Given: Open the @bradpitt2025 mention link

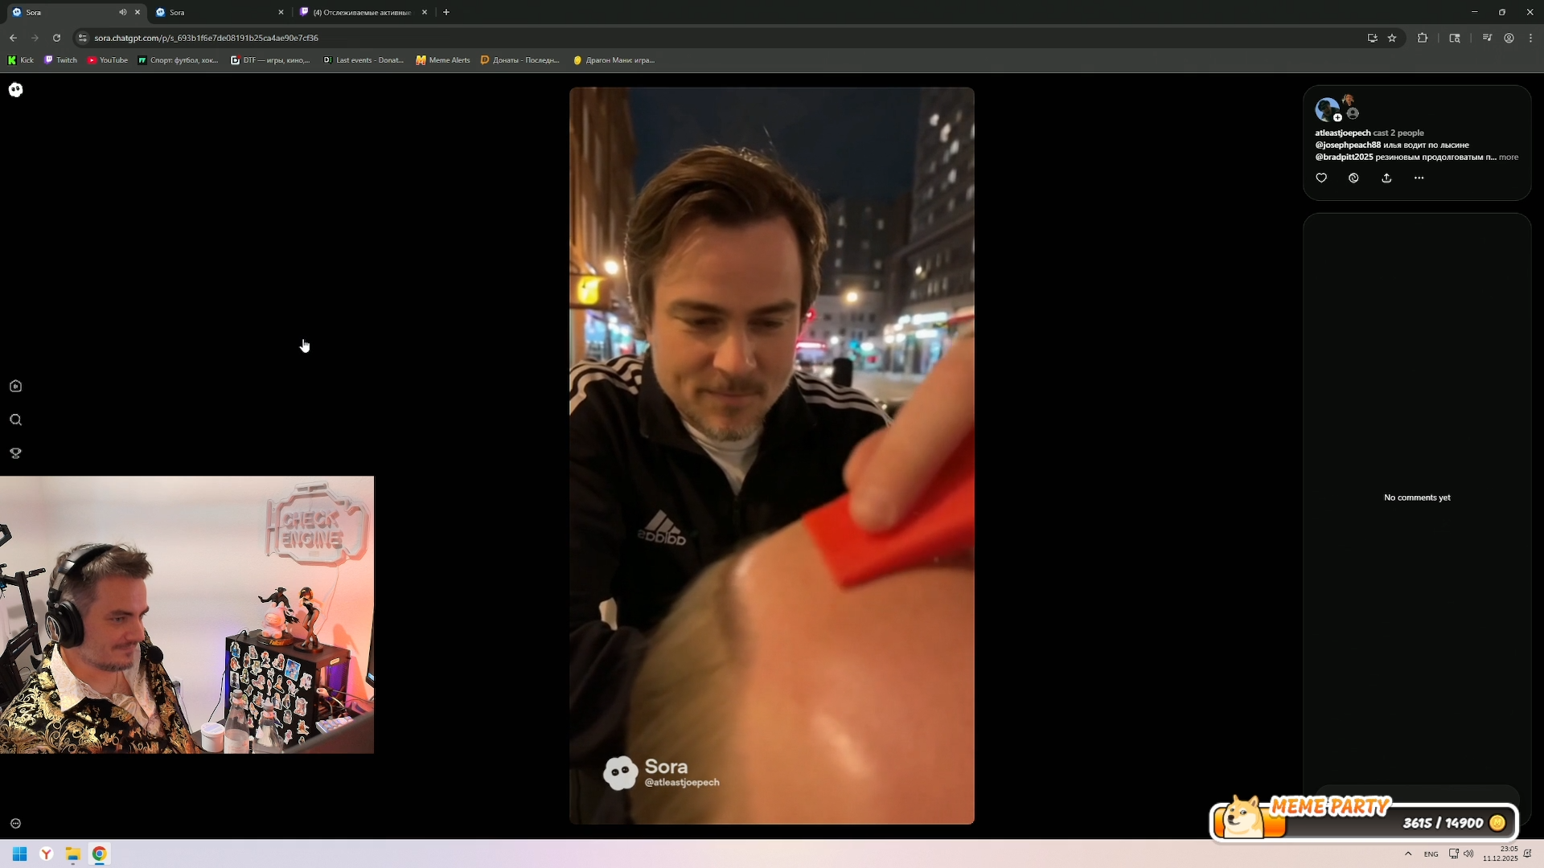Looking at the screenshot, I should click(1344, 158).
